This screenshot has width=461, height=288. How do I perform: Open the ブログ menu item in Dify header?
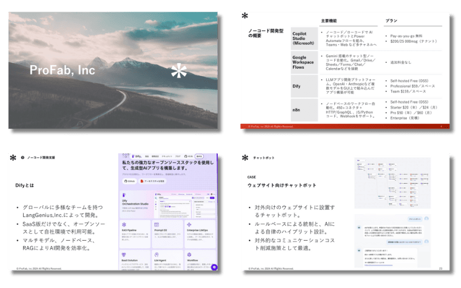tap(177, 156)
